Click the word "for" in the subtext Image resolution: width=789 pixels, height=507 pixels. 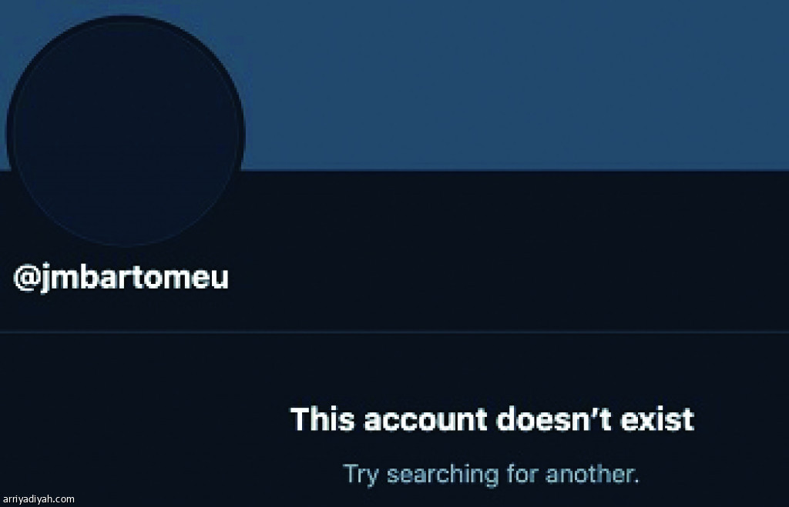point(522,474)
